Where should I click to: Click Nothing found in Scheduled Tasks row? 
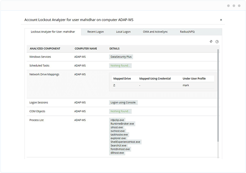120,65
